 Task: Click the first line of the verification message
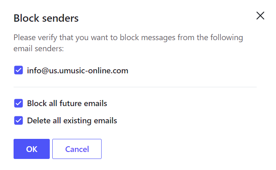point(128,38)
